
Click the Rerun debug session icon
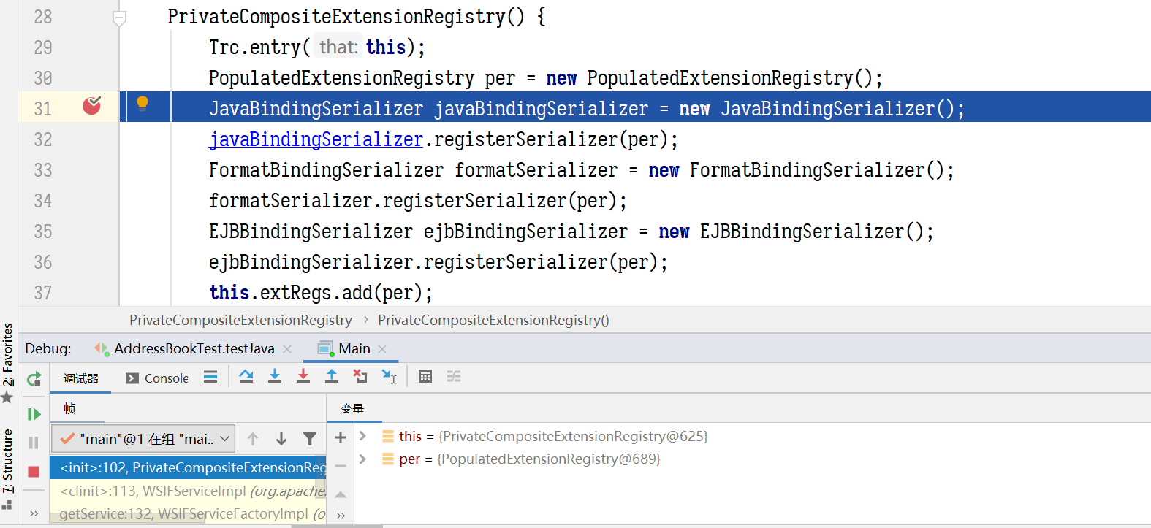(x=34, y=379)
